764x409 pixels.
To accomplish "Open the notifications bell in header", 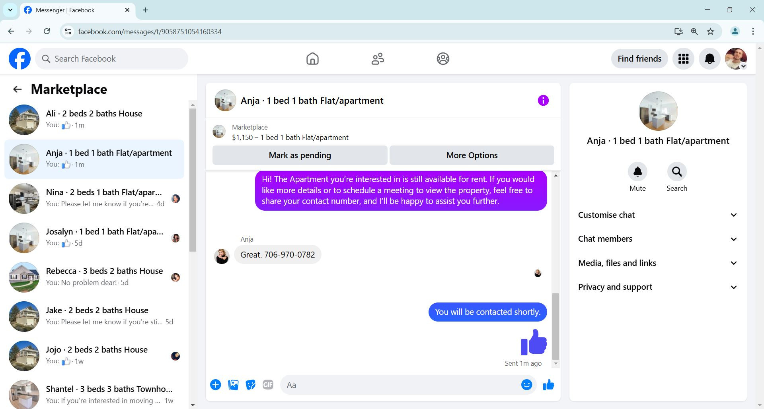I will coord(709,59).
